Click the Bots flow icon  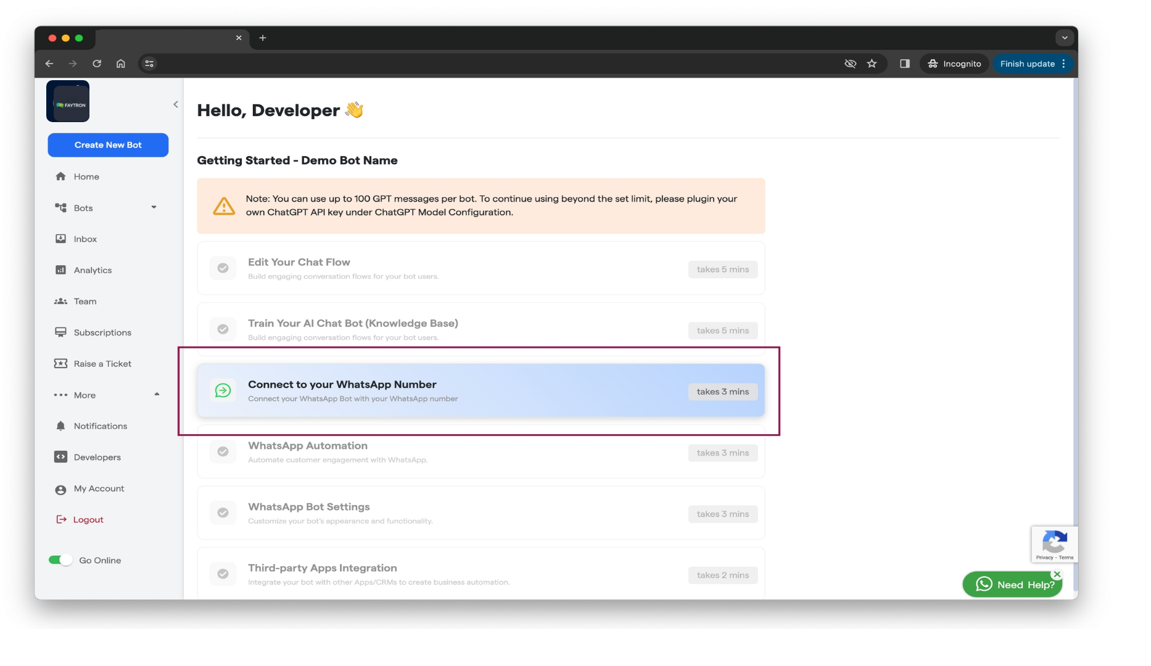[60, 208]
